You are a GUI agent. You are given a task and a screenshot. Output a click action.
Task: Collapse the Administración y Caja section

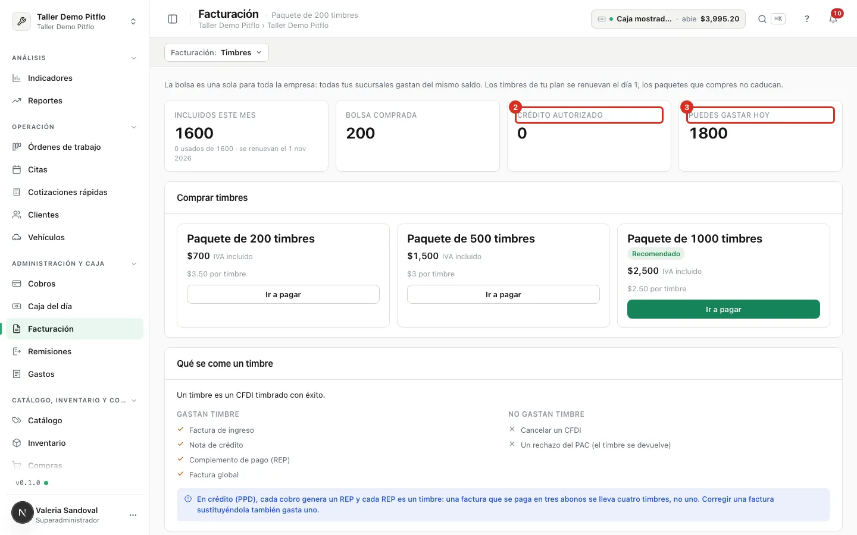(x=134, y=264)
